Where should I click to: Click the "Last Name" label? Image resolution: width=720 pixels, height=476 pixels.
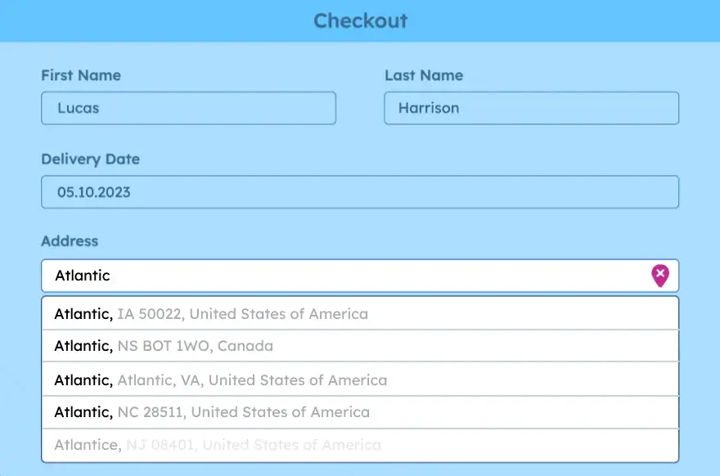tap(425, 75)
